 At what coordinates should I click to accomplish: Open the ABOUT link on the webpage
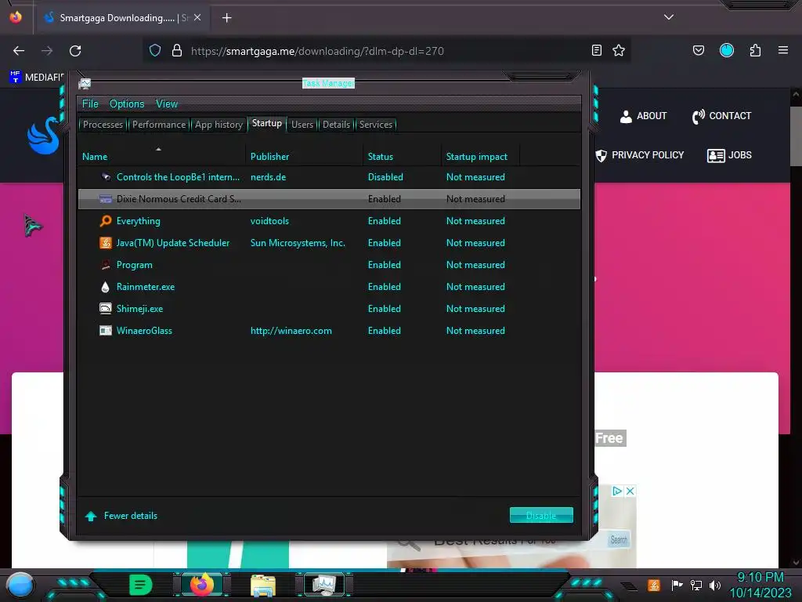click(644, 116)
